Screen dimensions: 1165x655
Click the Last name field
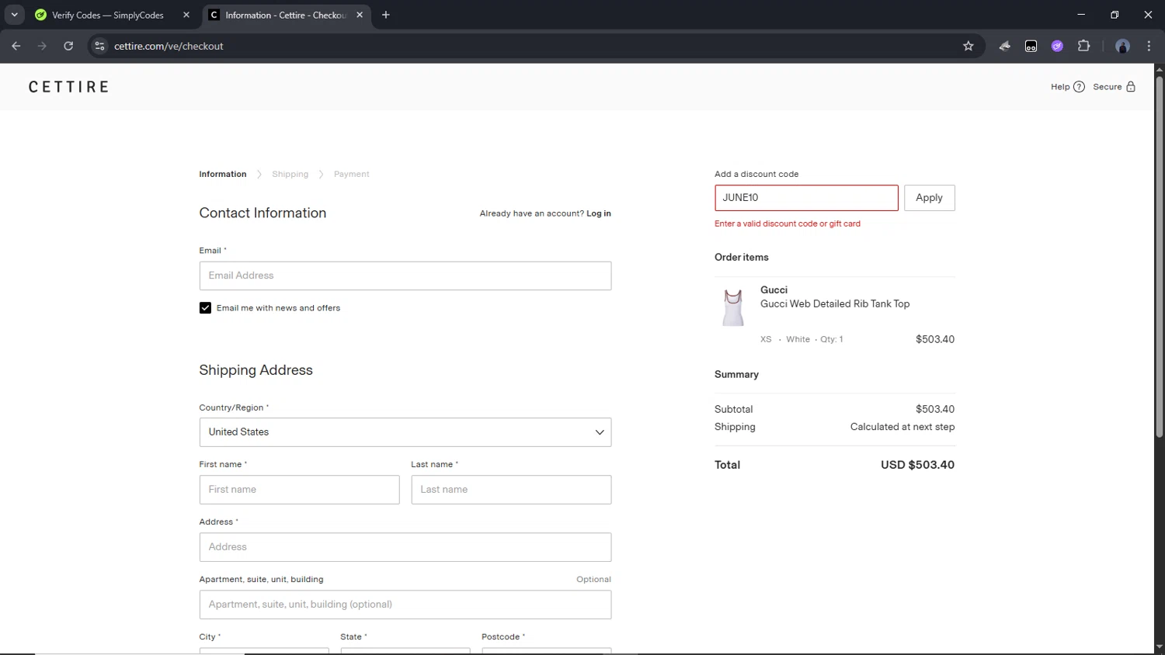coord(511,490)
